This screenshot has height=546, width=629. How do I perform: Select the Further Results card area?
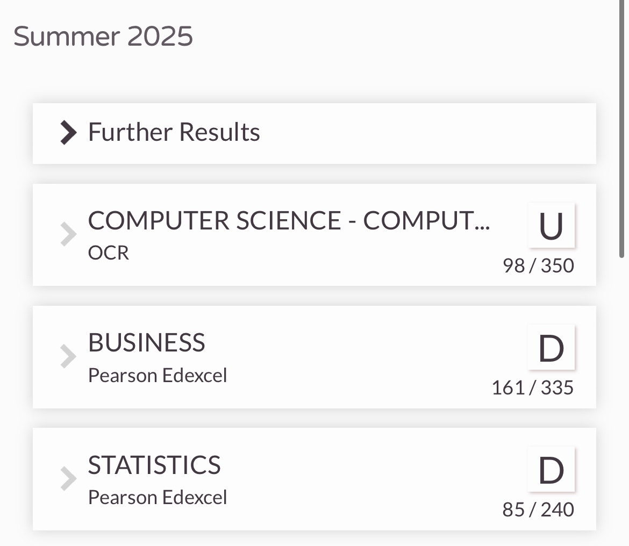314,133
